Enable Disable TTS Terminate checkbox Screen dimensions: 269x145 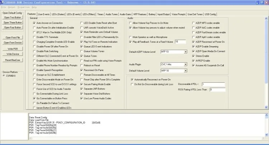tap(34, 37)
